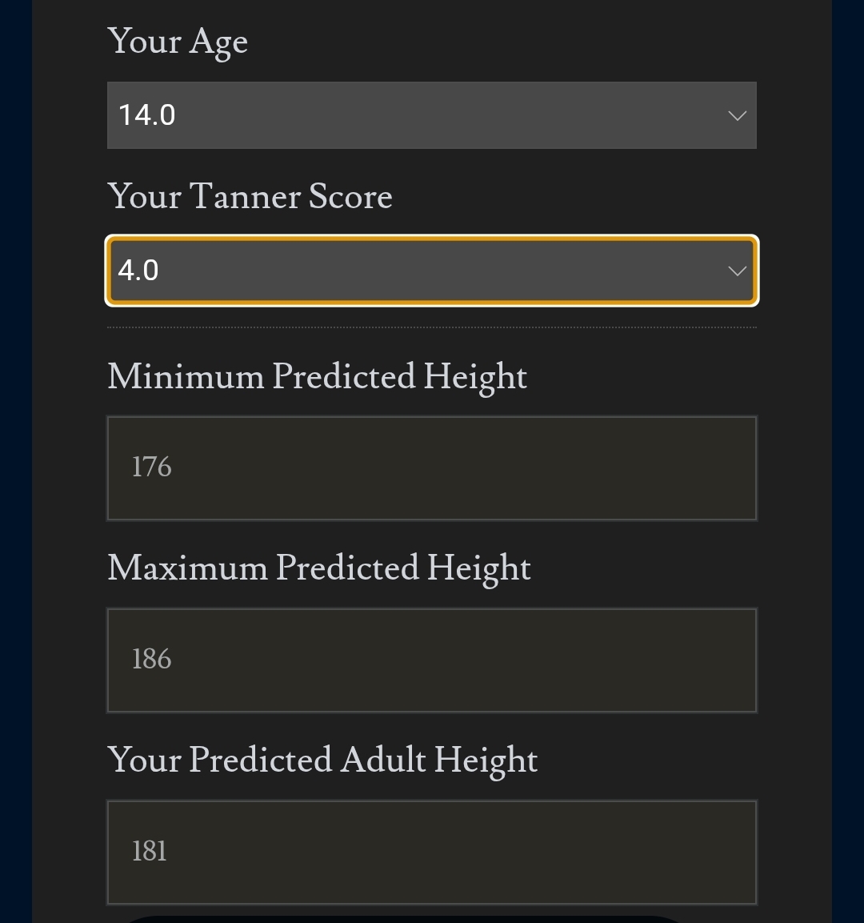
Task: Click the chevron arrow in the Tanner Score selector
Action: pos(737,271)
